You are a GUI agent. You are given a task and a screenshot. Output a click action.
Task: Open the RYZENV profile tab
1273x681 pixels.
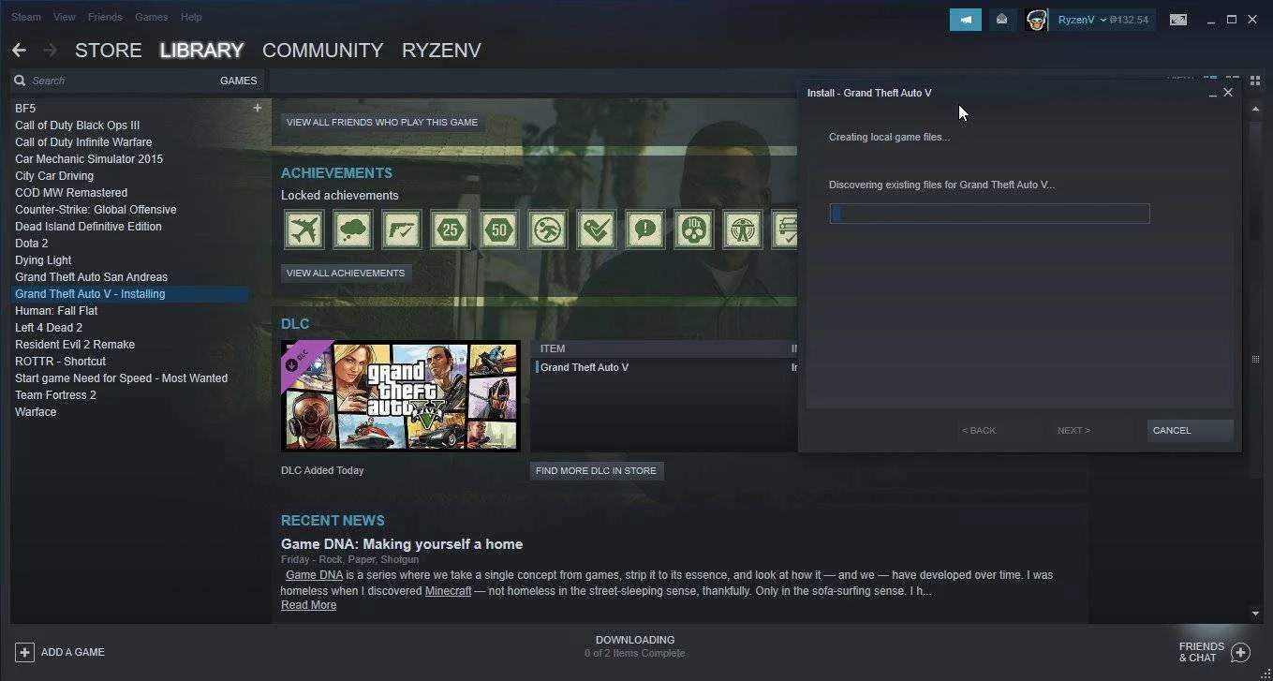click(x=441, y=51)
